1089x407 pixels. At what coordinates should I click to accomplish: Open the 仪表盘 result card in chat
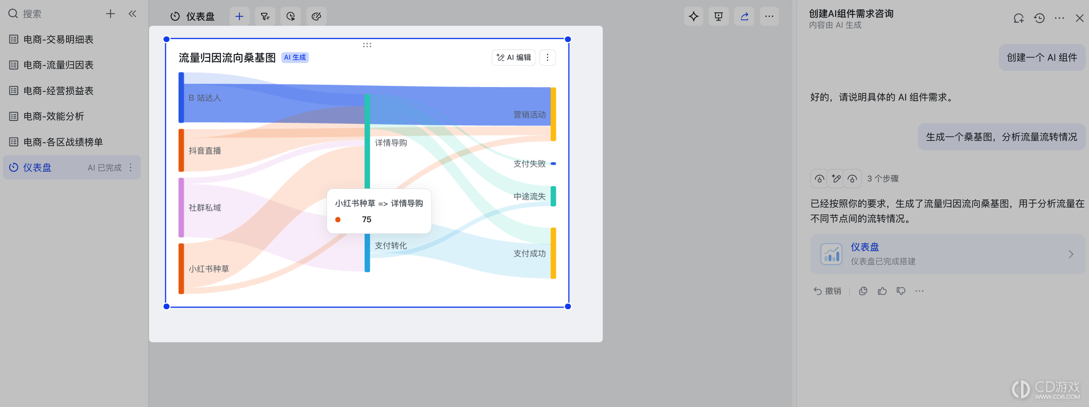(947, 254)
